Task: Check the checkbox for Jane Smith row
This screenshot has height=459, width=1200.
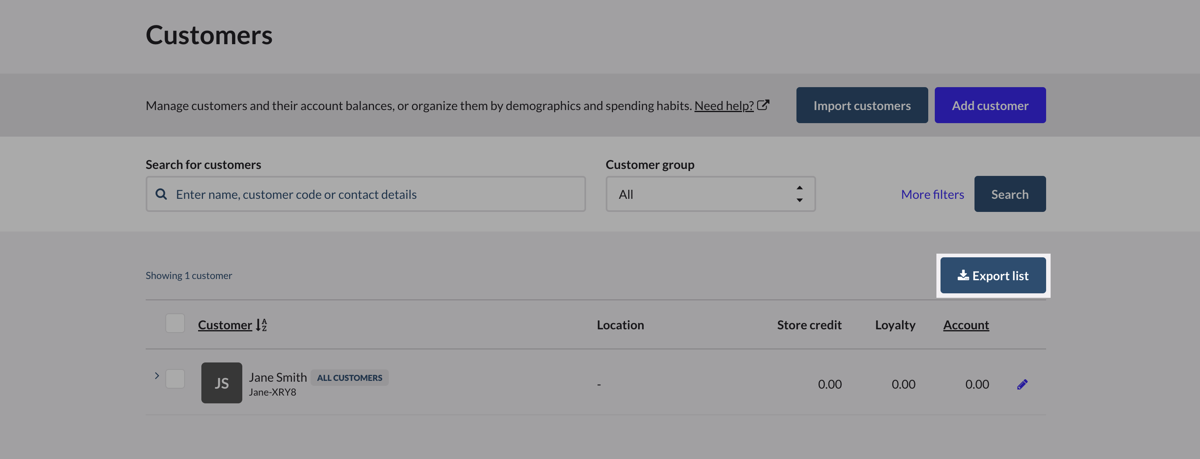Action: point(175,379)
